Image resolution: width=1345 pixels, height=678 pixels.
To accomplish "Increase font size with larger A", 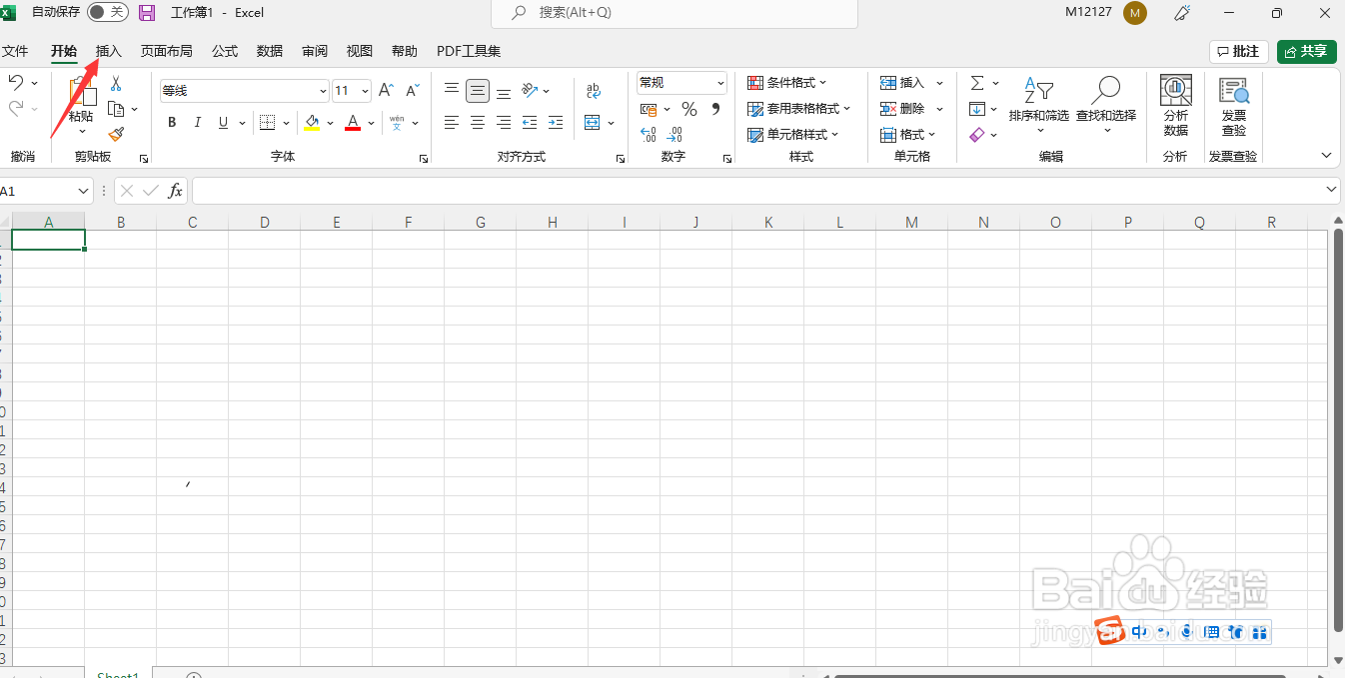I will pyautogui.click(x=387, y=90).
